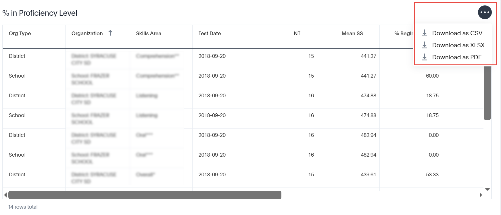501x215 pixels.
Task: Click the vertical scrollbar down arrow
Action: pos(487,190)
